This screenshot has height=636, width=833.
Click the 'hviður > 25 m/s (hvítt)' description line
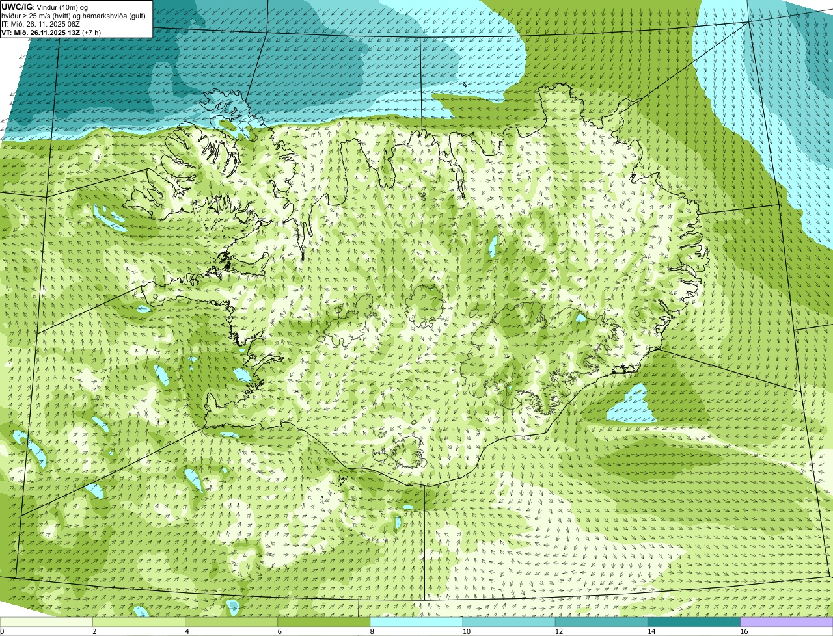(75, 15)
